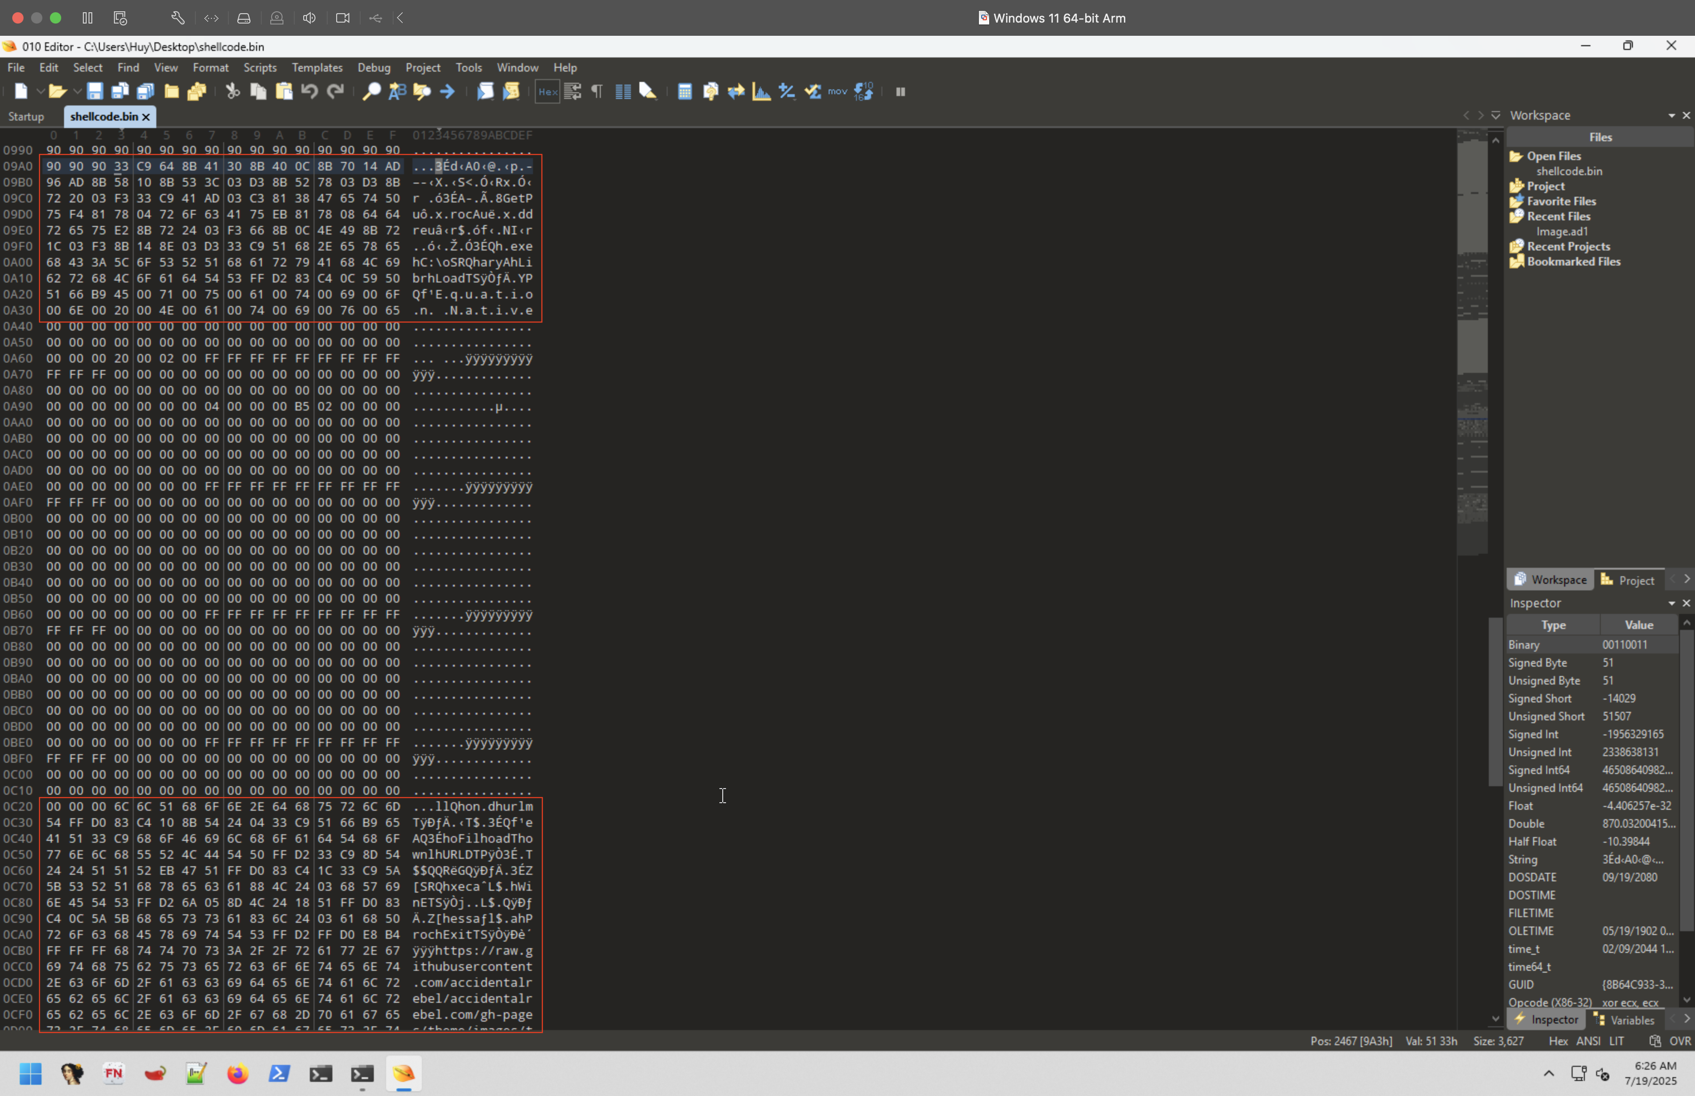Open the Templates menu
This screenshot has width=1695, height=1096.
click(x=317, y=68)
